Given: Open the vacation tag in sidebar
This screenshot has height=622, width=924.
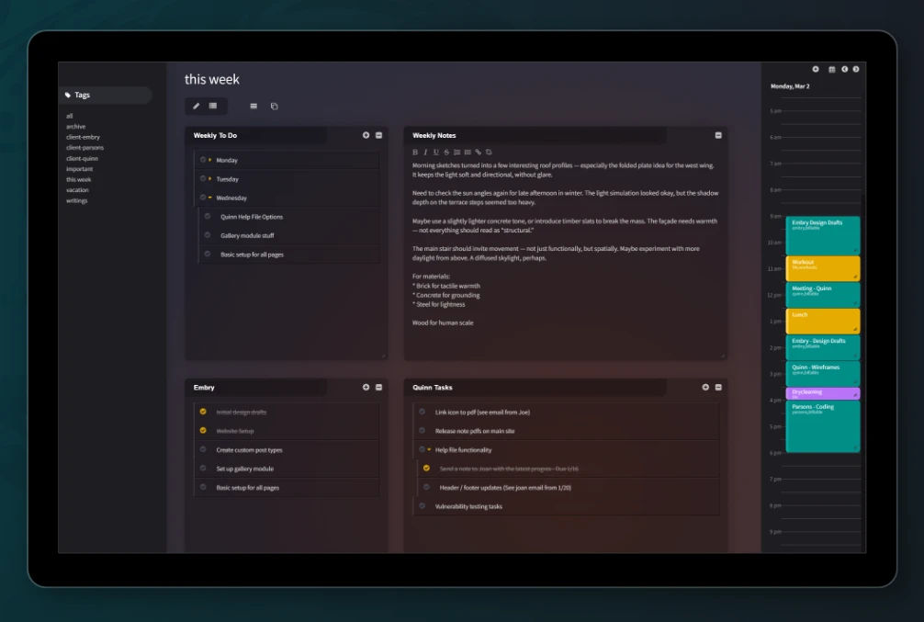Looking at the screenshot, I should (x=77, y=190).
